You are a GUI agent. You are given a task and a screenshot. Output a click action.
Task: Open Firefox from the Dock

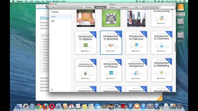[x=45, y=106]
